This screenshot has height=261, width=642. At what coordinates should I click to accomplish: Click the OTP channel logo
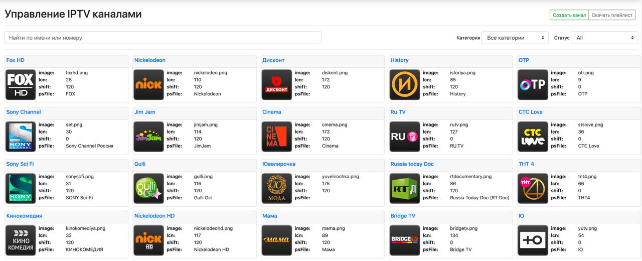pyautogui.click(x=533, y=85)
